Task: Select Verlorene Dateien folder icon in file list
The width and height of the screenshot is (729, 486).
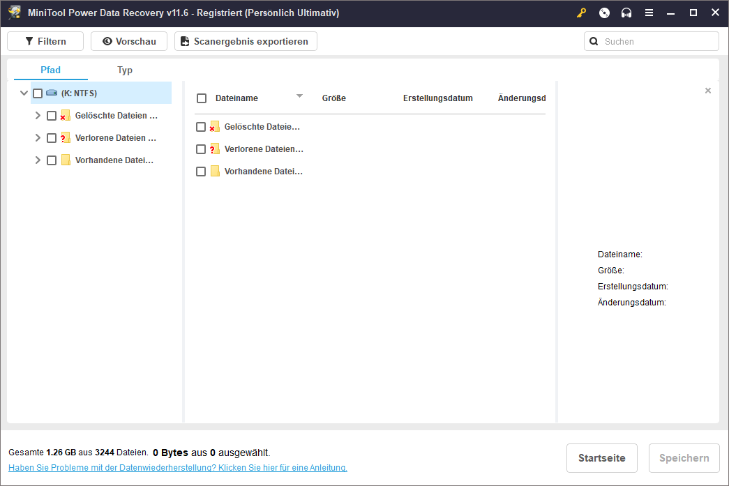Action: click(x=215, y=149)
